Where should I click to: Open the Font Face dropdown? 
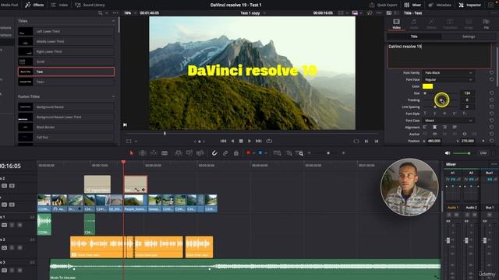point(448,79)
